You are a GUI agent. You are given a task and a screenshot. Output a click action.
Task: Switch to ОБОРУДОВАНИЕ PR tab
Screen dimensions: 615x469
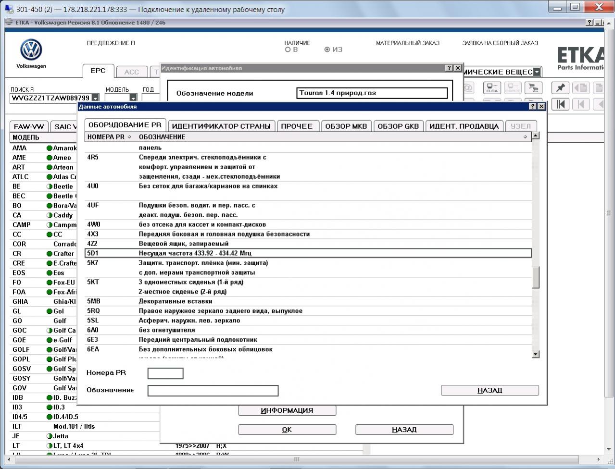click(125, 125)
